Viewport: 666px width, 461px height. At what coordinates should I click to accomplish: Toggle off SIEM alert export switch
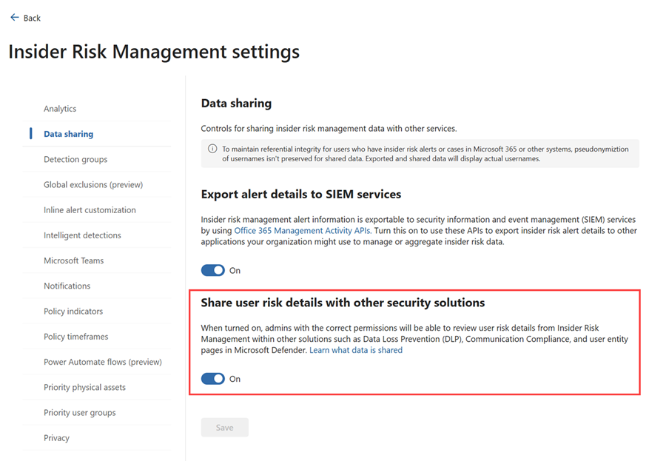(213, 271)
